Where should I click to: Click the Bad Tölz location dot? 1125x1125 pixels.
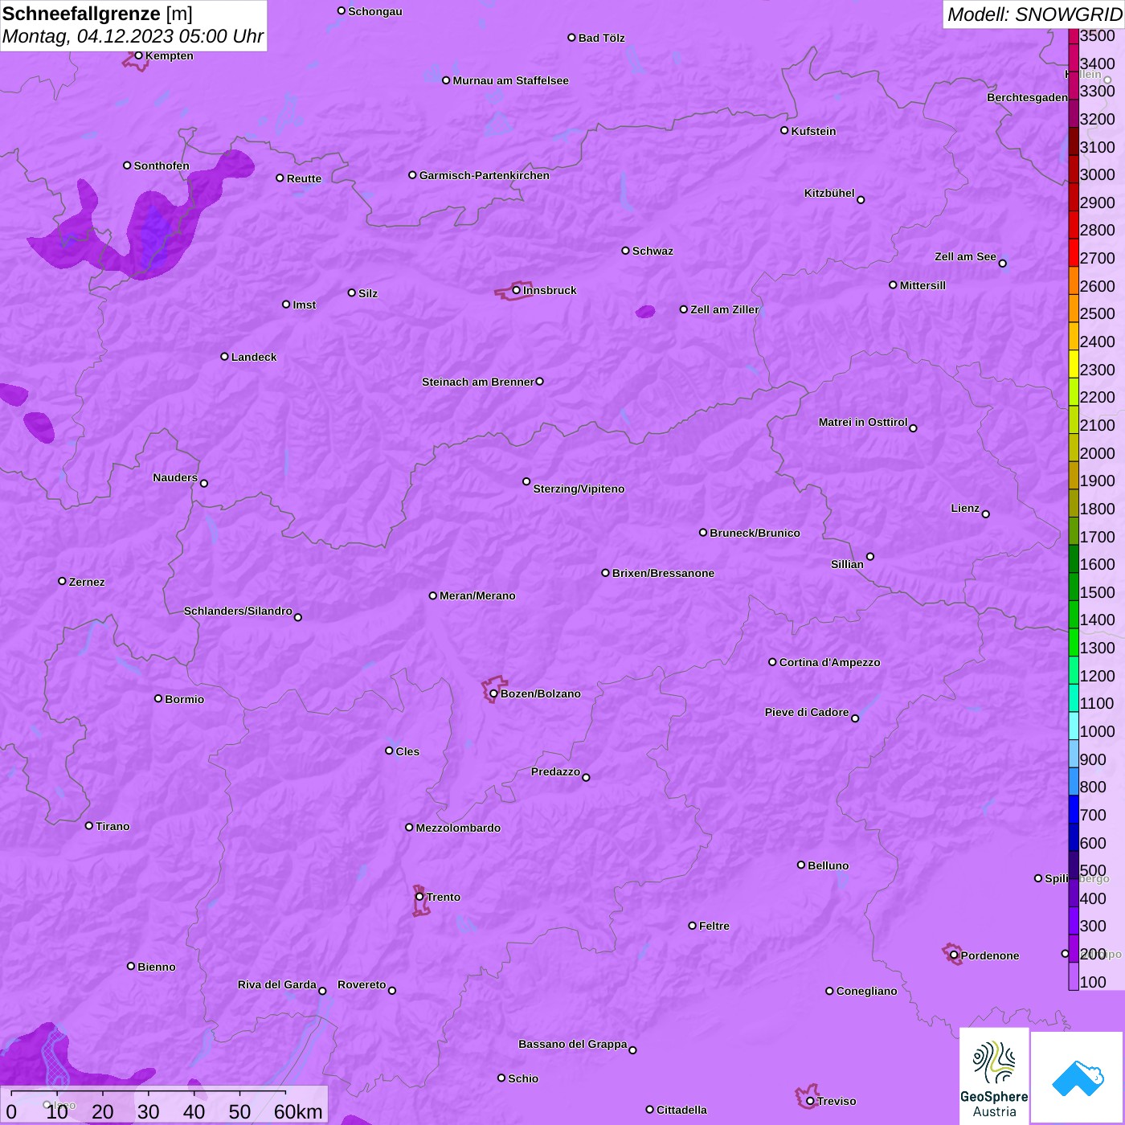[571, 38]
